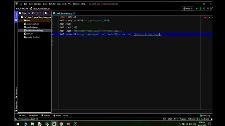Click the locate opened file icon
Viewport: 225px width, 126px height.
pyautogui.click(x=33, y=13)
